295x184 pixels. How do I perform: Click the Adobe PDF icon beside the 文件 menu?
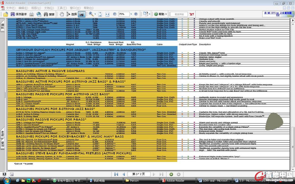coord(3,8)
